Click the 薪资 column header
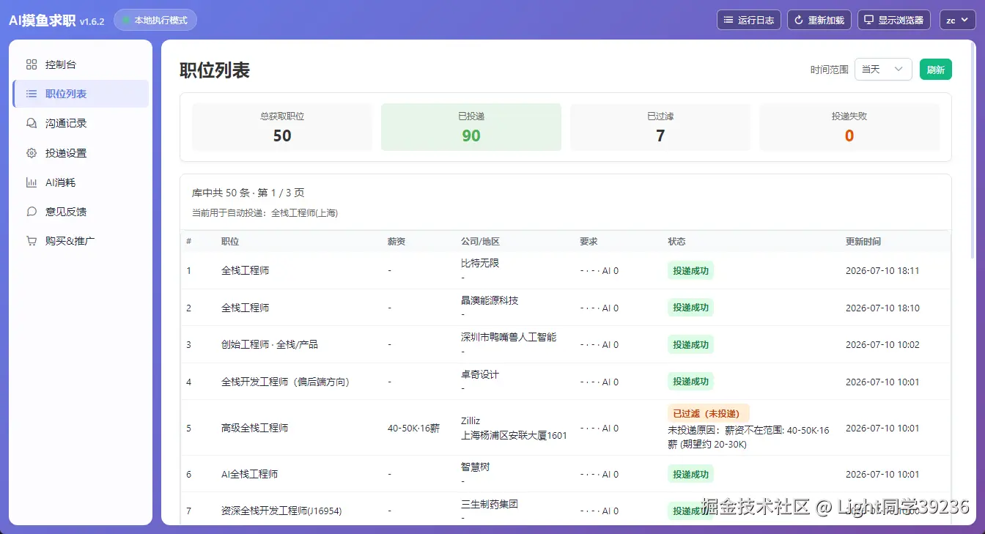The height and width of the screenshot is (534, 985). click(x=396, y=242)
